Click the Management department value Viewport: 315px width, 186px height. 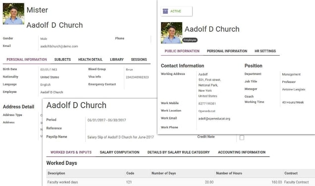[291, 74]
